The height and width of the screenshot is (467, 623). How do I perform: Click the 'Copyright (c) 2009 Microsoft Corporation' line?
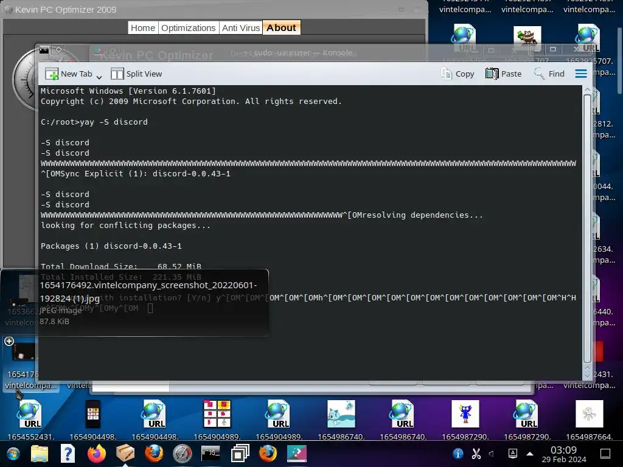pos(191,102)
